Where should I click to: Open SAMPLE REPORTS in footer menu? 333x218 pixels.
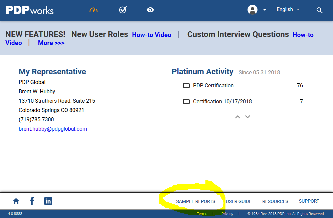196,201
